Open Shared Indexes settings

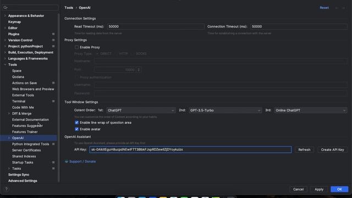click(x=24, y=156)
